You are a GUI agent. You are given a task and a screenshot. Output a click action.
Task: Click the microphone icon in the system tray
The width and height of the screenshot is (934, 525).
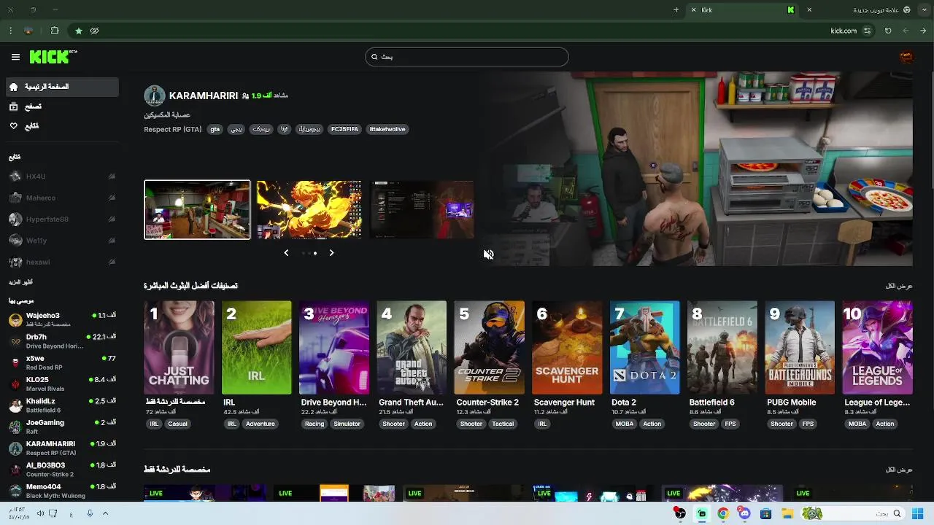(90, 513)
